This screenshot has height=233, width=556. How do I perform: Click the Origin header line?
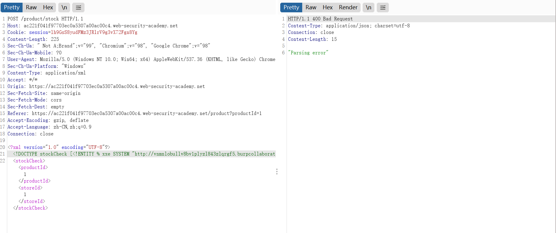coord(106,86)
